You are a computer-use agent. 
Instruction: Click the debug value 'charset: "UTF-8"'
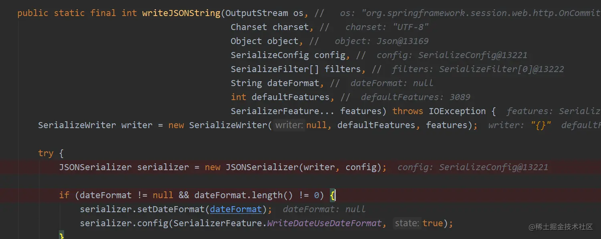[387, 27]
